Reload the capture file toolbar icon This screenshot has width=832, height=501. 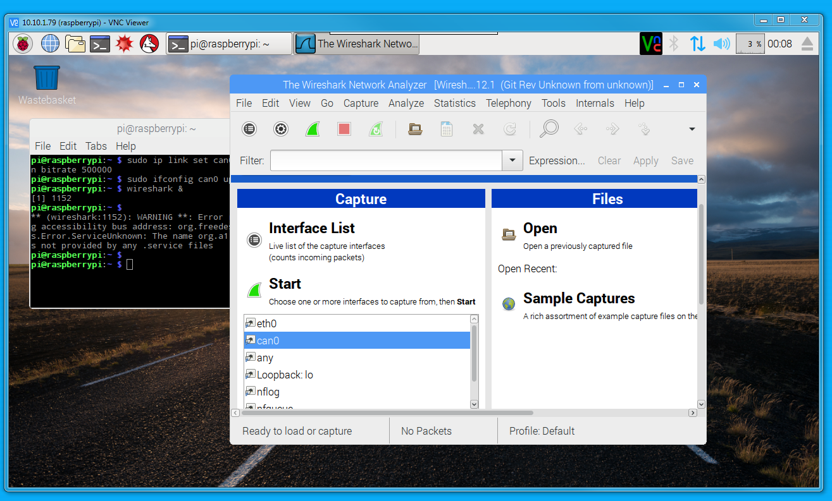pyautogui.click(x=510, y=129)
